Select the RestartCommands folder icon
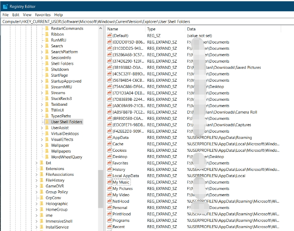Image resolution: width=294 pixels, height=231 pixels. (x=47, y=29)
